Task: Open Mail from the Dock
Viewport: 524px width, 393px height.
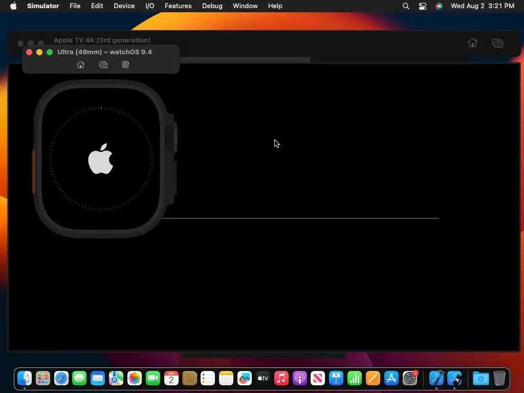Action: point(98,378)
